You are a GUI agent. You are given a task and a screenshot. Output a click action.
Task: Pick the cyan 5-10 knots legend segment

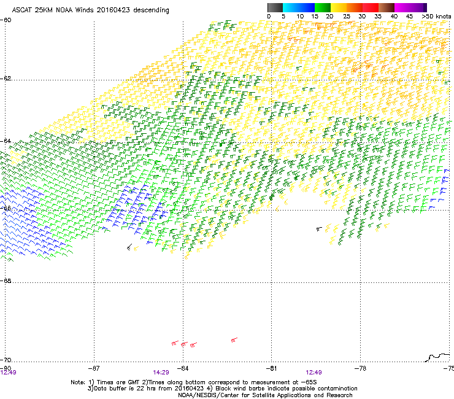click(x=291, y=7)
